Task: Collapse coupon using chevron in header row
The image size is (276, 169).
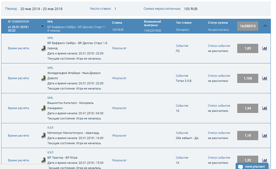Action: (265, 26)
